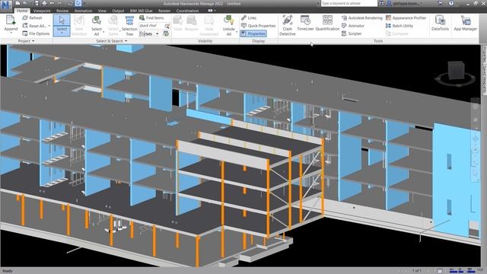Viewport: 487px width, 274px height.
Task: Open the BIM 360 Glue tab
Action: point(141,11)
